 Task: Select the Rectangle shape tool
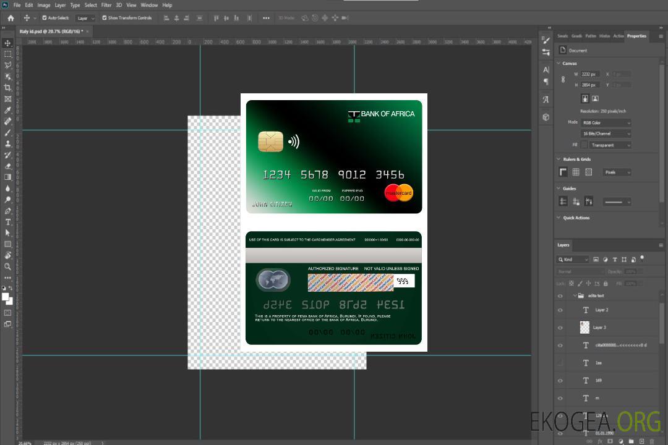(7, 244)
